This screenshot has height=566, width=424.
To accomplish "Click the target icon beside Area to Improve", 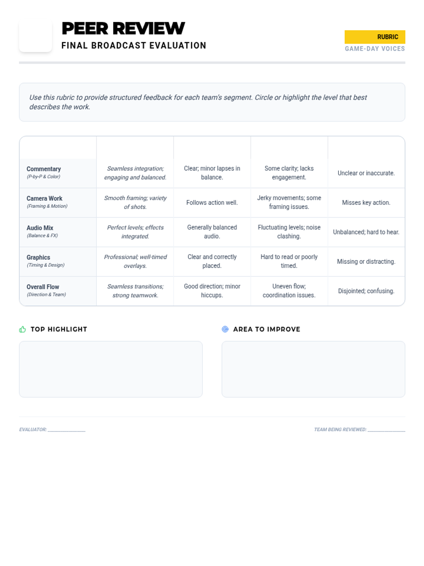I will coord(225,329).
